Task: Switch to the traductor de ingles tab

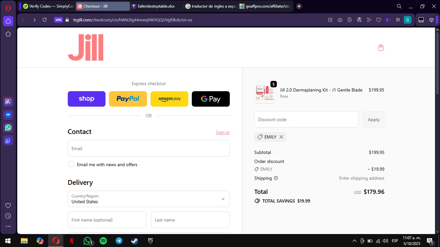Action: pos(211,6)
